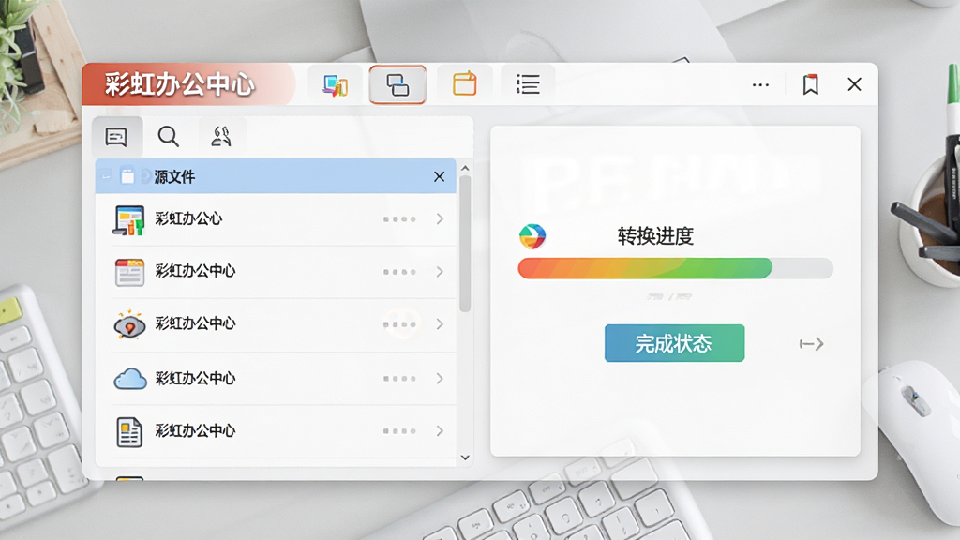Click the colorful round logo near 转换进度

(x=532, y=236)
